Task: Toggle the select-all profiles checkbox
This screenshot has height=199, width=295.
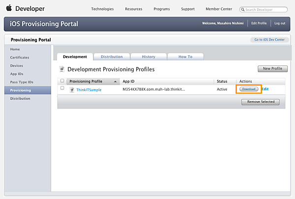Action: [62, 81]
